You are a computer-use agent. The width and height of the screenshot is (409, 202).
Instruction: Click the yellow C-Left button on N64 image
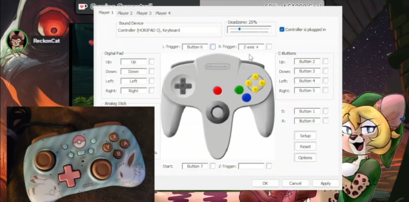point(249,83)
